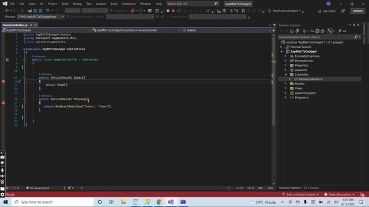Open Properties wrench icon in Solution Explorer
The height and width of the screenshot is (207, 369).
[x=340, y=31]
